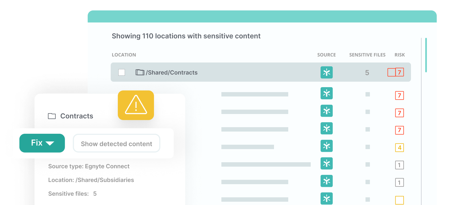The height and width of the screenshot is (205, 474).
Task: Click the yellow warning triangle icon
Action: click(136, 105)
